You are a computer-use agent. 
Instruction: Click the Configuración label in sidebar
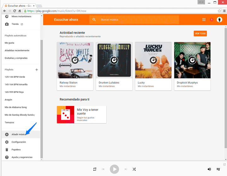point(19,142)
